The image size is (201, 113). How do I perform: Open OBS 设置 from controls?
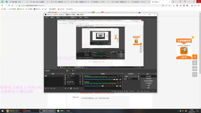(148, 85)
